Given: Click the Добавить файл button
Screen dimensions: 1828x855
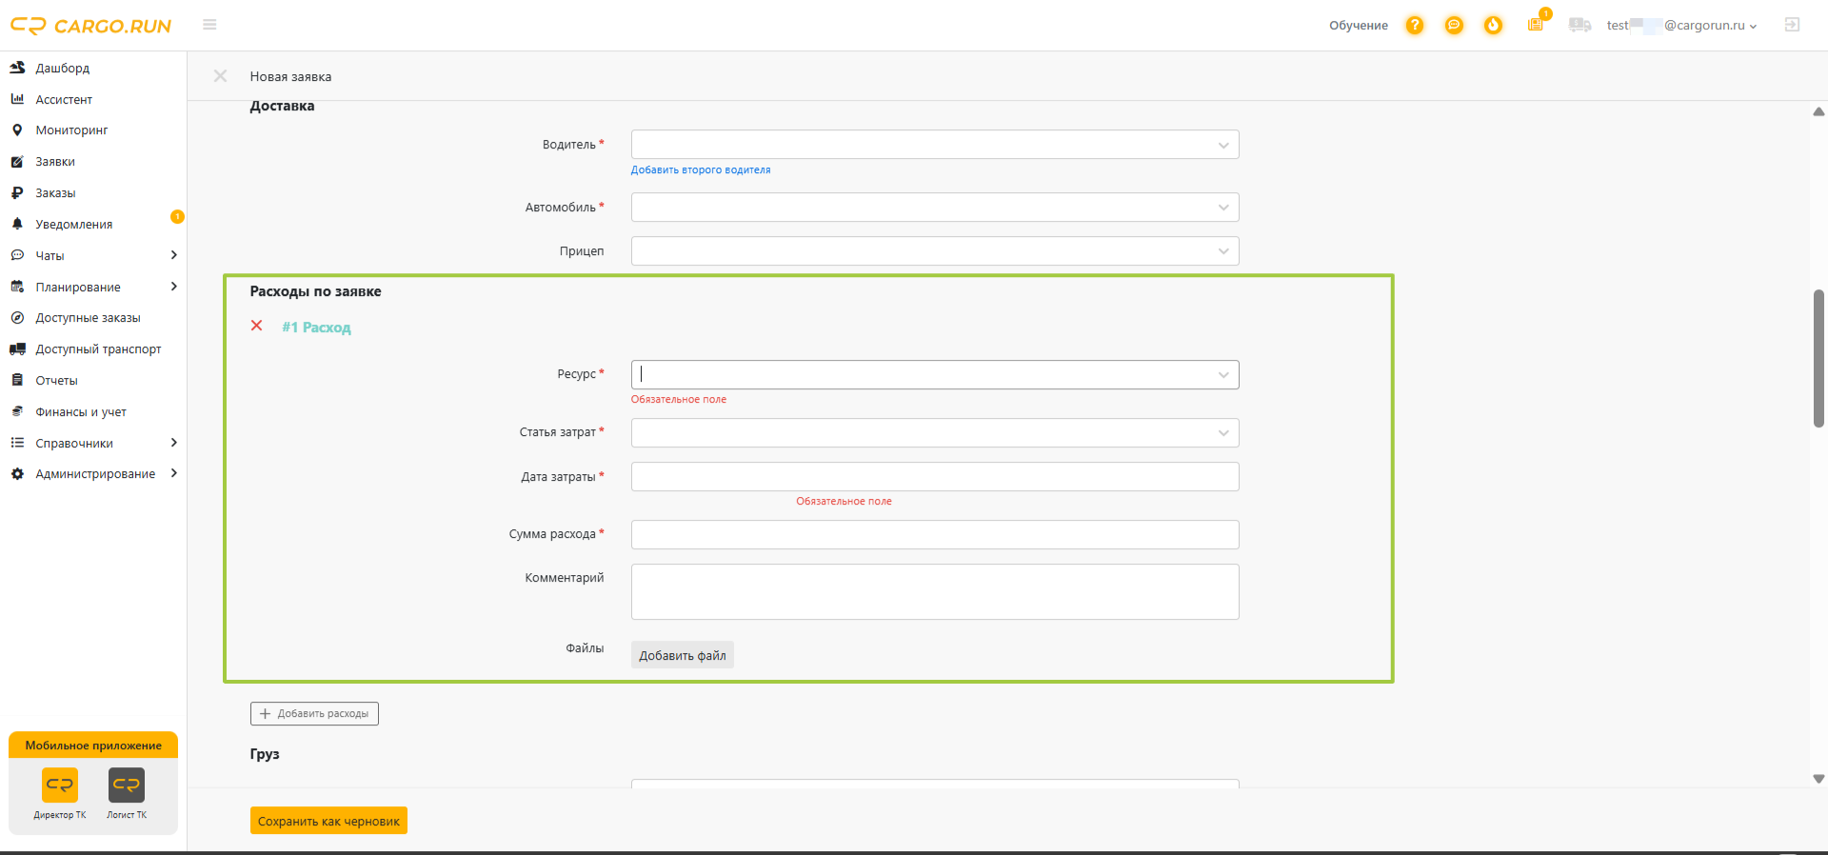Looking at the screenshot, I should point(683,655).
